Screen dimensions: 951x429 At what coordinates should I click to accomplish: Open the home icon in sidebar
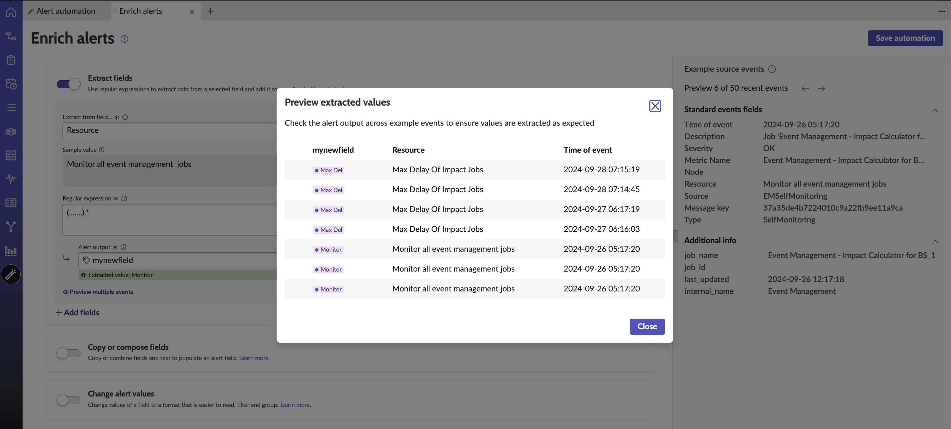coord(11,12)
